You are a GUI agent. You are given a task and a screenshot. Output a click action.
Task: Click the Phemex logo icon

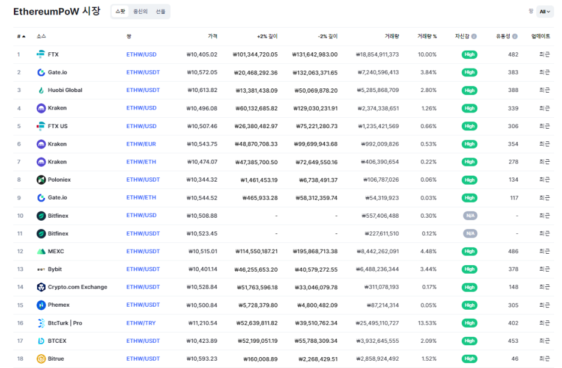(x=41, y=305)
